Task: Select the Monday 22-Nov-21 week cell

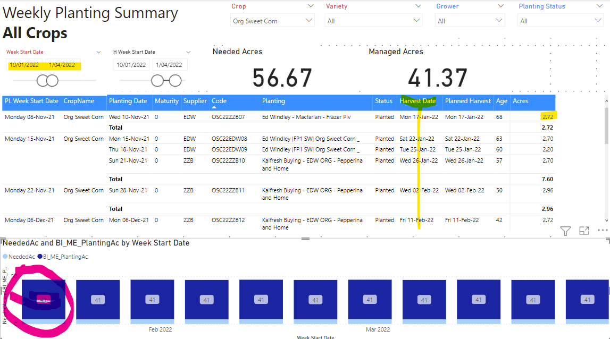Action: (x=30, y=191)
